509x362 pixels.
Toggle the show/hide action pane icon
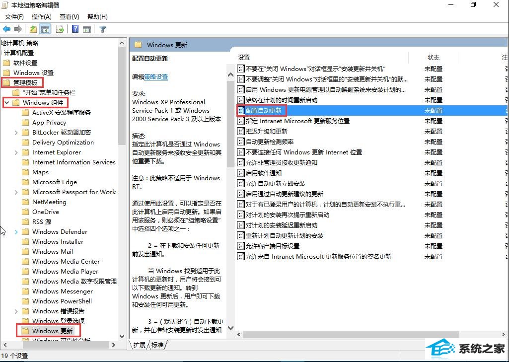pos(87,29)
